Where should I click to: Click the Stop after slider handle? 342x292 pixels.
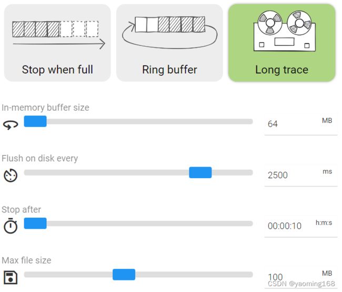pyautogui.click(x=35, y=223)
